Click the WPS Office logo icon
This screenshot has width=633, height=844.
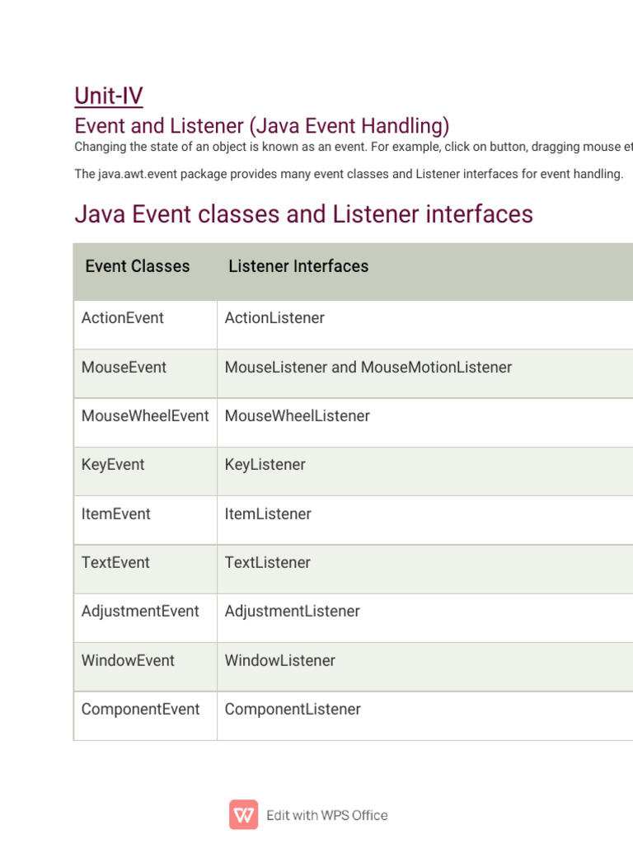pyautogui.click(x=243, y=814)
